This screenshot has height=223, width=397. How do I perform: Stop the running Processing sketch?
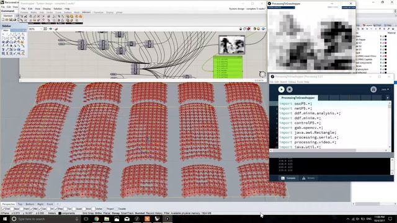(x=290, y=89)
